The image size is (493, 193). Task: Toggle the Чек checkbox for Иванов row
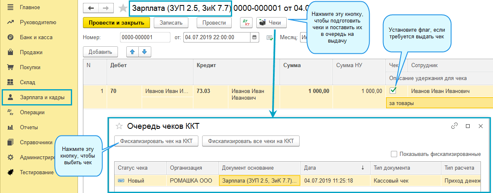coord(393,90)
